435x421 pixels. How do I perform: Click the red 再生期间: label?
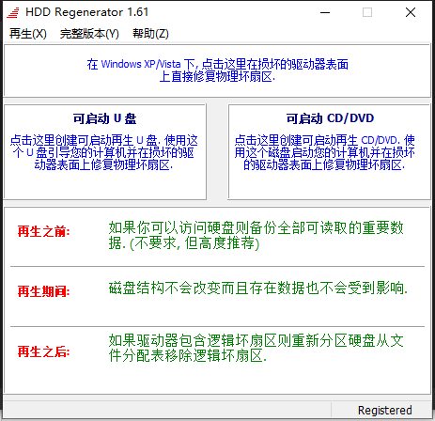[43, 291]
